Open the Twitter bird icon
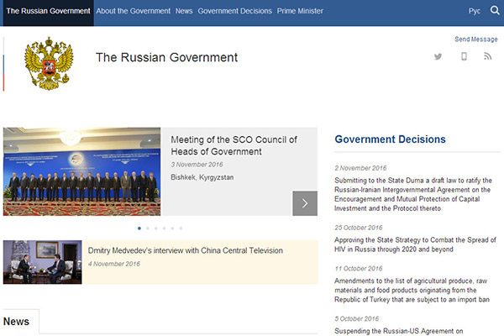 click(x=438, y=56)
